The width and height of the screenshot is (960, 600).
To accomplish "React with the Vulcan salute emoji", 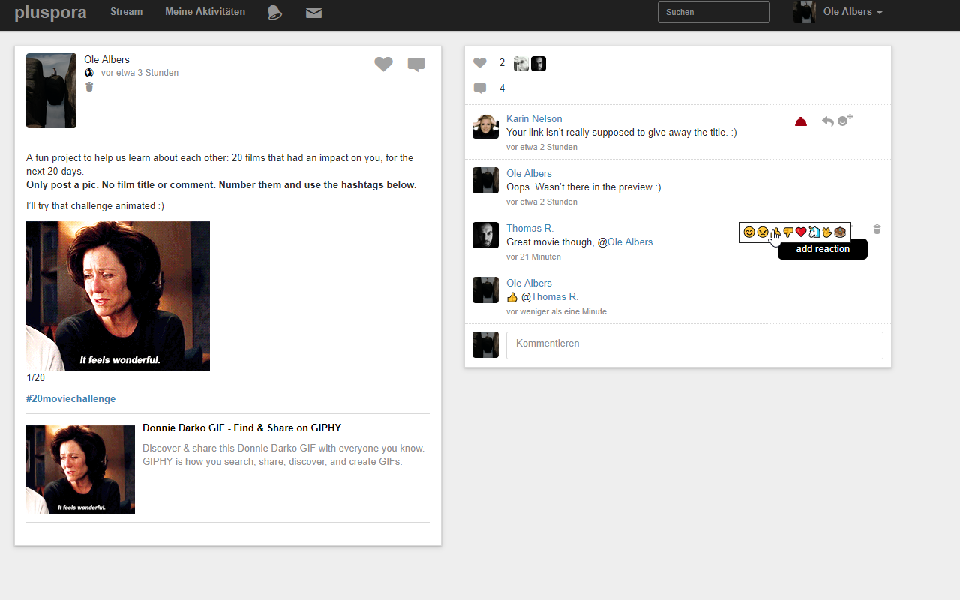I will pos(827,232).
